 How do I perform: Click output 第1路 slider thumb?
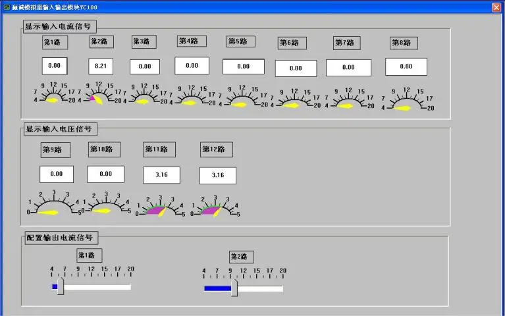click(x=61, y=286)
